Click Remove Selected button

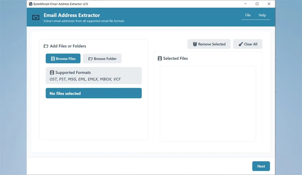pyautogui.click(x=209, y=44)
